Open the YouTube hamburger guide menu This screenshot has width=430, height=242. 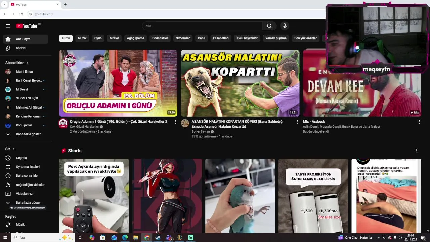coord(8,26)
